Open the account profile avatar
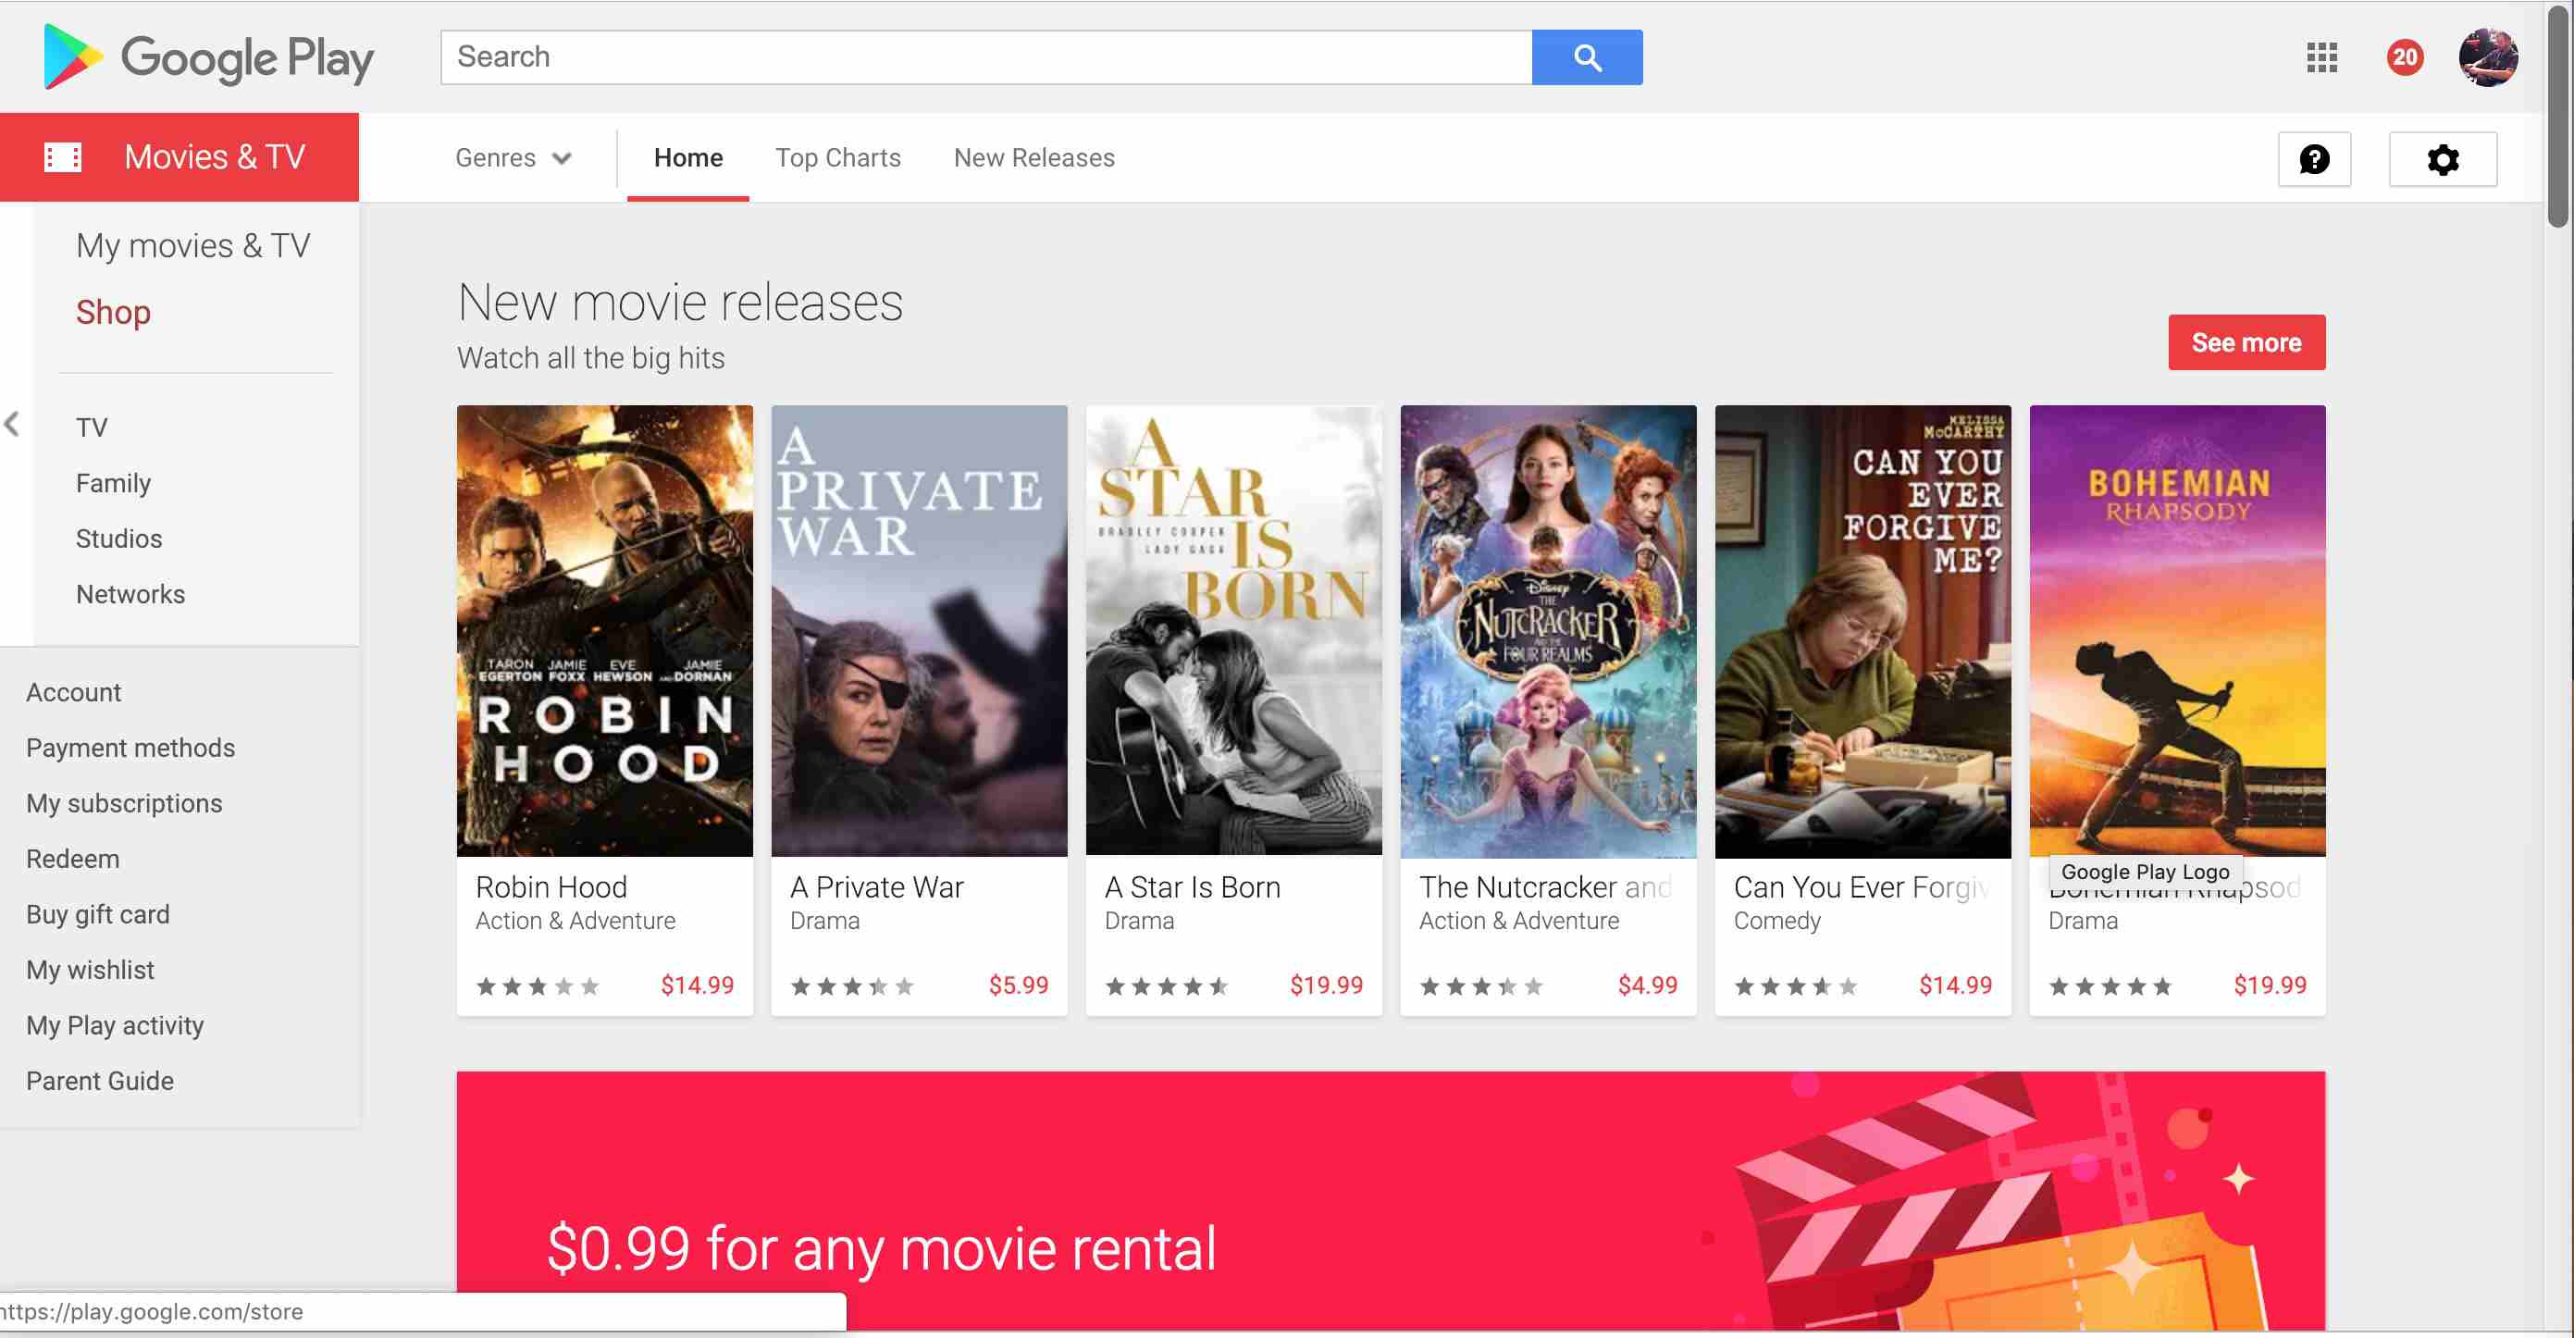 [x=2488, y=57]
